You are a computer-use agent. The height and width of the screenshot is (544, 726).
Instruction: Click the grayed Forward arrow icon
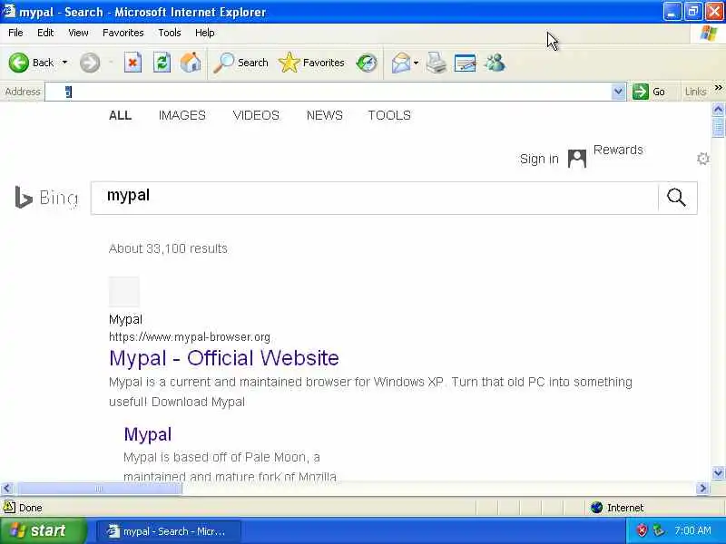[89, 63]
